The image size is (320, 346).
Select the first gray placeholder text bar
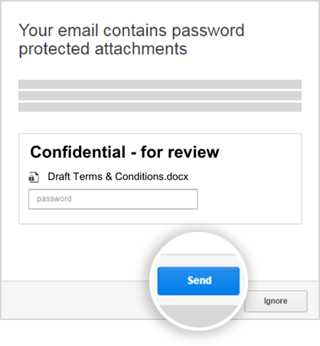tap(160, 84)
